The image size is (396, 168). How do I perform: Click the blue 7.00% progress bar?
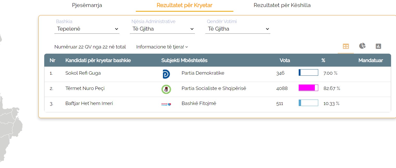[x=308, y=73]
